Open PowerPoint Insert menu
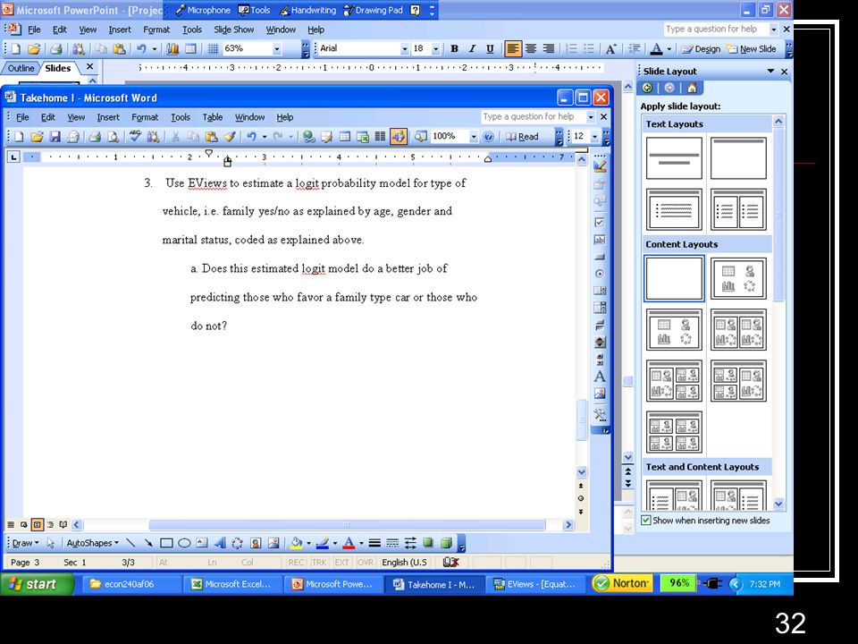The image size is (858, 644). click(119, 30)
